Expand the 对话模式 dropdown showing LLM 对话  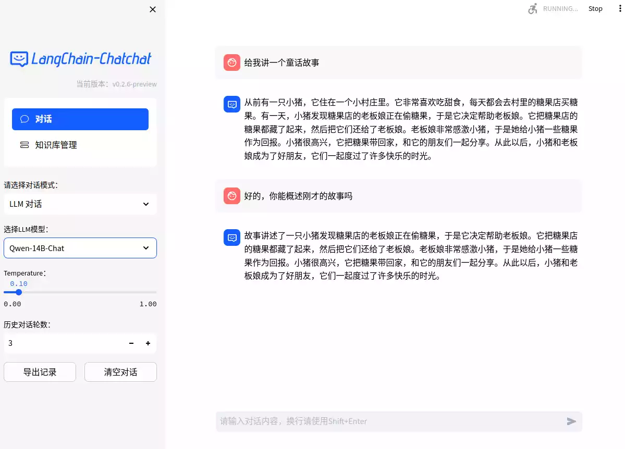[80, 204]
